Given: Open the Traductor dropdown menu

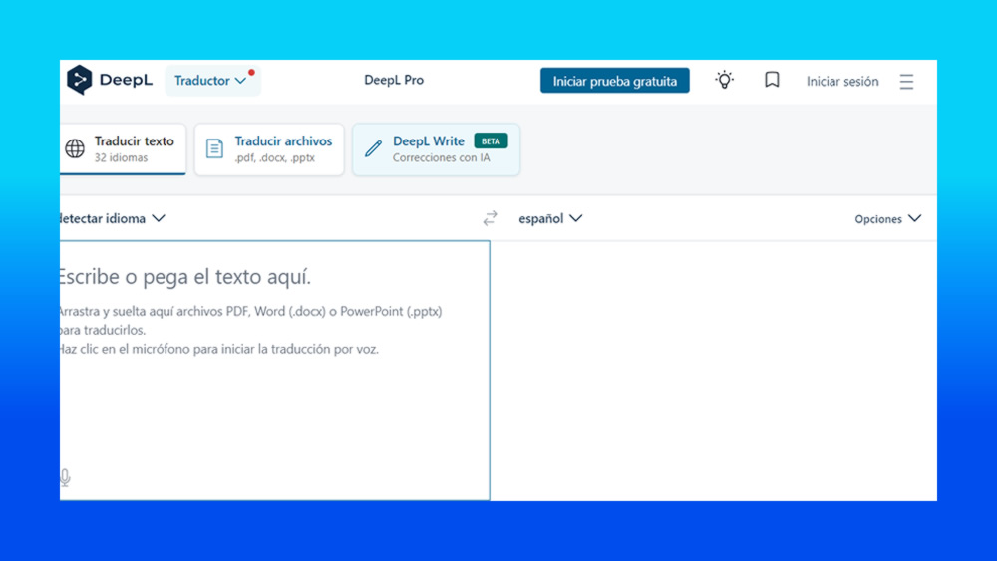Looking at the screenshot, I should (x=212, y=81).
